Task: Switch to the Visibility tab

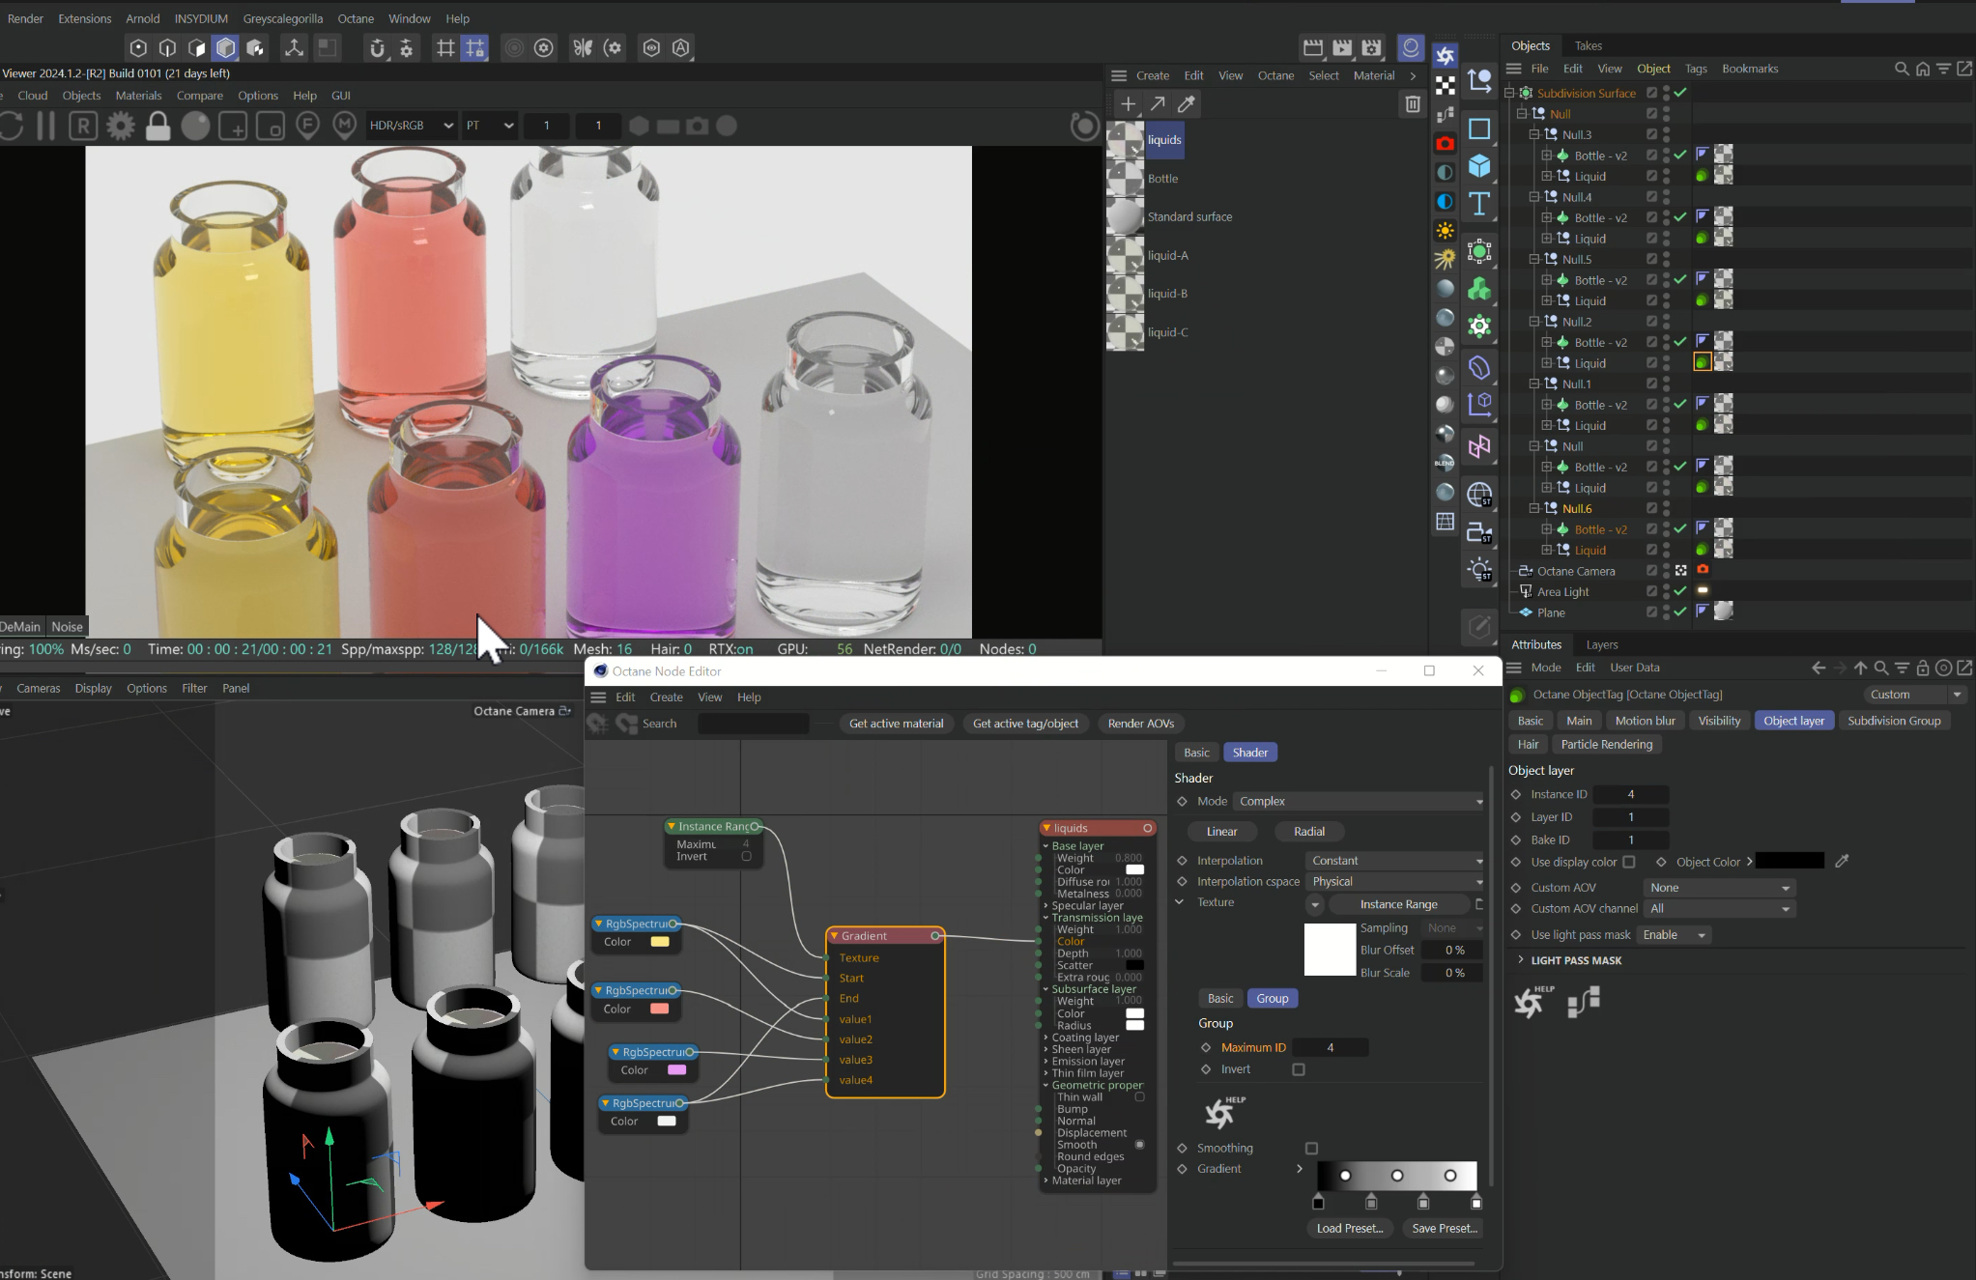Action: click(x=1718, y=721)
